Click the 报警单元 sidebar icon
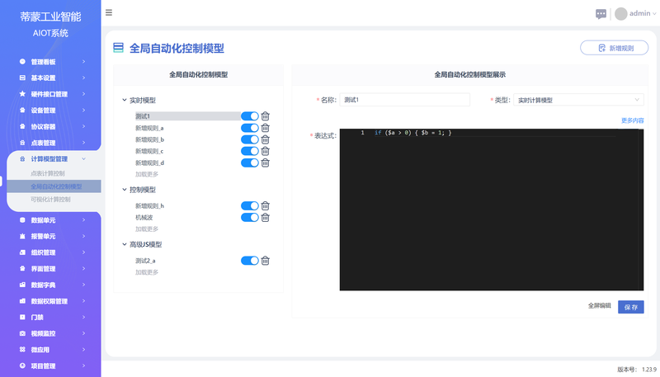 tap(22, 236)
